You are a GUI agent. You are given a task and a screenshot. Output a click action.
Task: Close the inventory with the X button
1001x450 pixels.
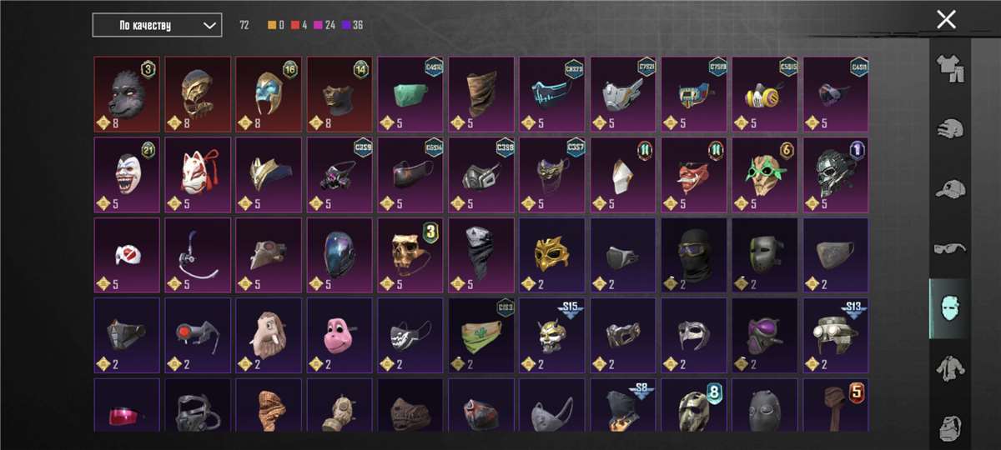point(946,19)
